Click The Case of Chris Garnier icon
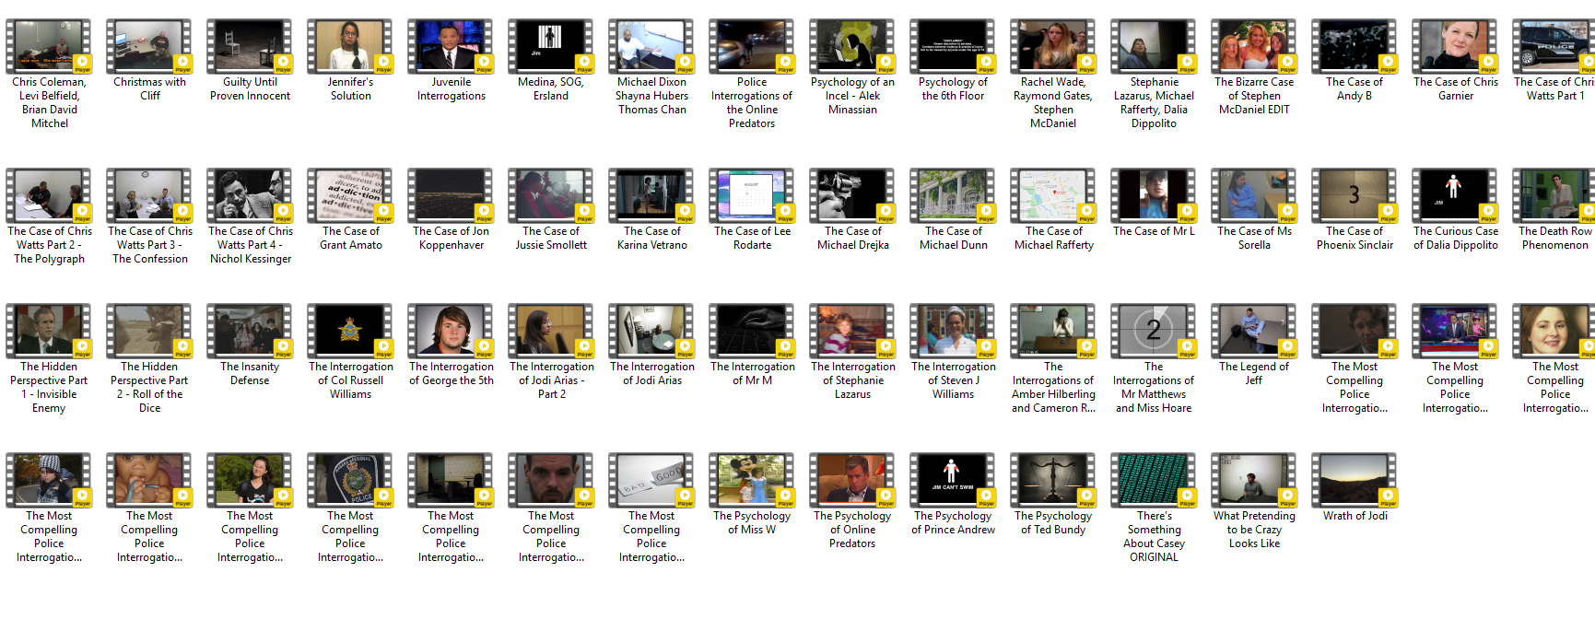Screen dimensions: 1595x619 click(1455, 46)
